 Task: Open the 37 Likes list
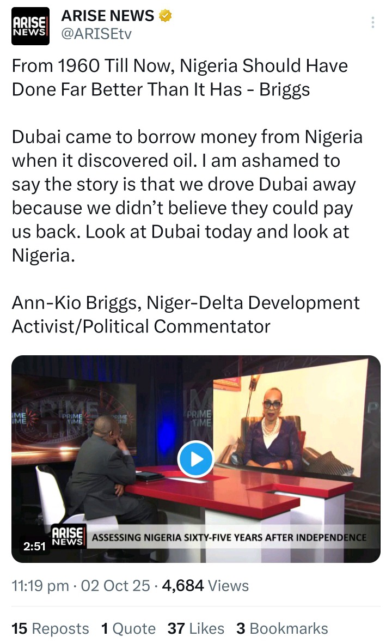pos(196,628)
